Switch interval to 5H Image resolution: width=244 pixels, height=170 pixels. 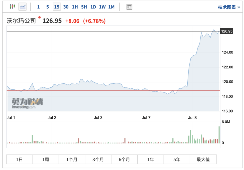(84, 7)
